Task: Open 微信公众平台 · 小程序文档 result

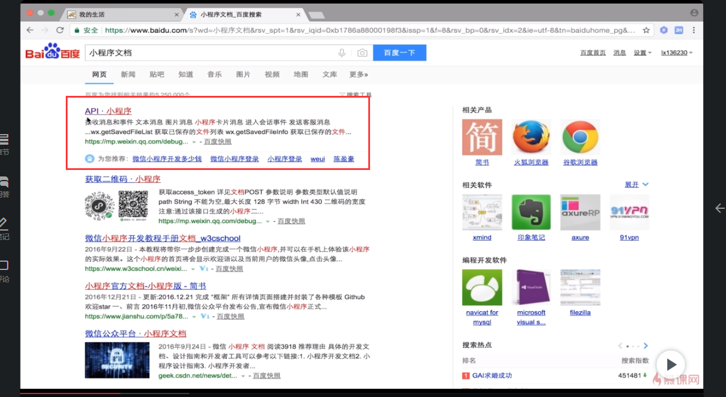Action: coord(136,333)
